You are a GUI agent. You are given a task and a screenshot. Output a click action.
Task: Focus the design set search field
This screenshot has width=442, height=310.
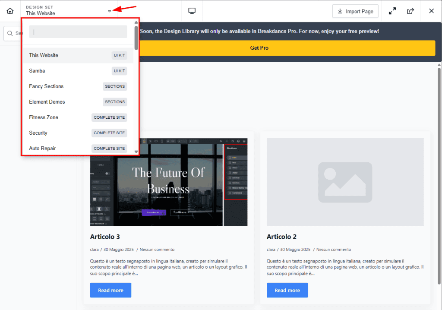point(78,32)
